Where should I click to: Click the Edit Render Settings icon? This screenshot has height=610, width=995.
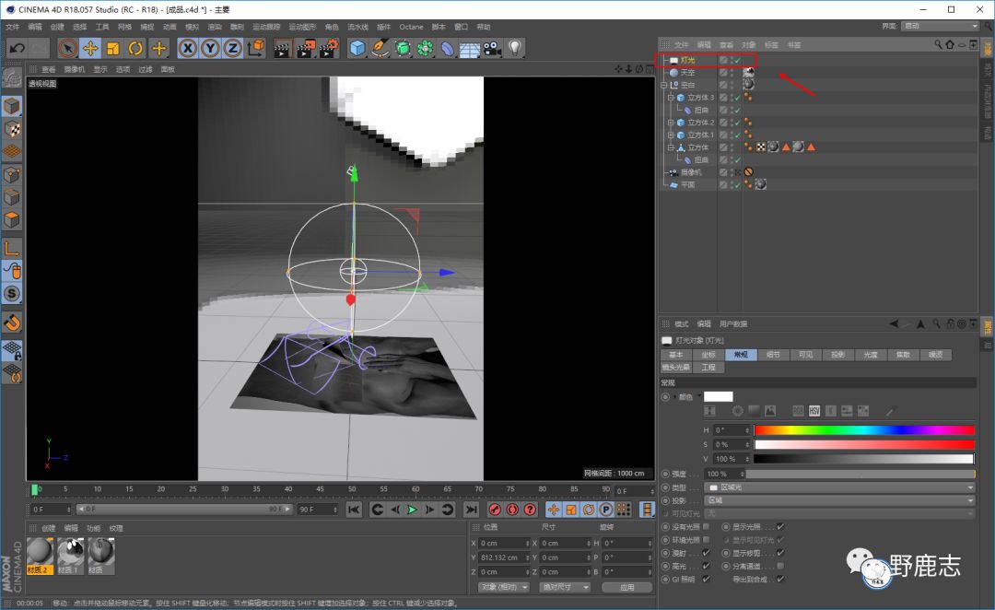click(328, 48)
